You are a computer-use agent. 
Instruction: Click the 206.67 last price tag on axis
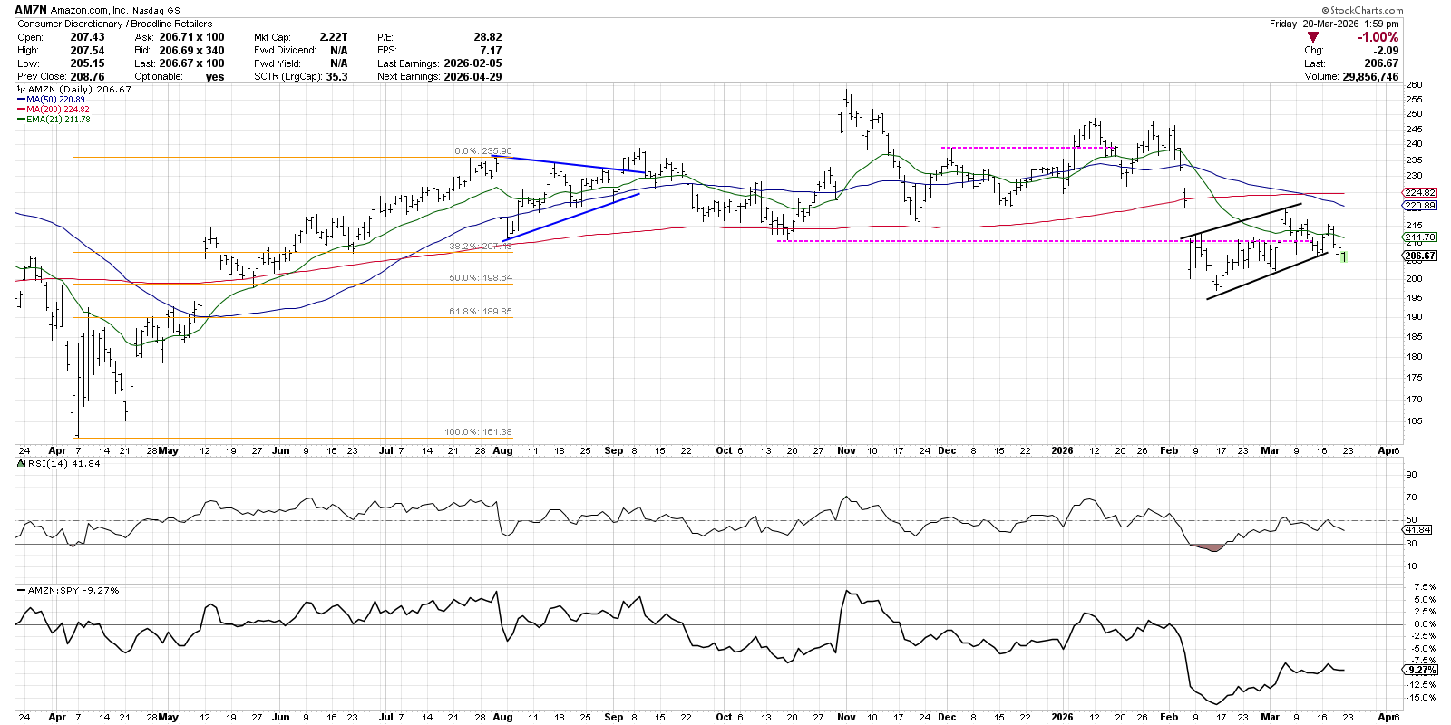[1419, 256]
